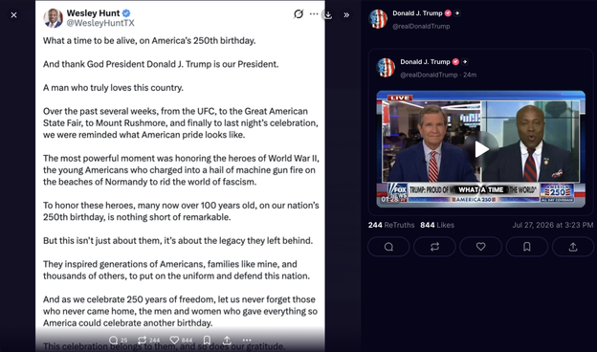Click the 244 ReTruths count

[391, 225]
